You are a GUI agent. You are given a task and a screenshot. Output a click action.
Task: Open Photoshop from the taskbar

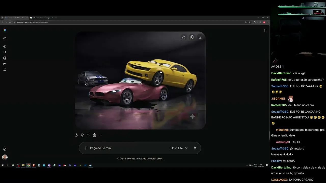click(x=86, y=165)
